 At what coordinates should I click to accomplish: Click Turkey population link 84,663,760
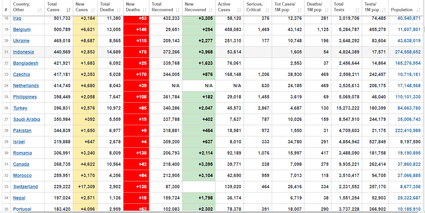click(x=409, y=108)
